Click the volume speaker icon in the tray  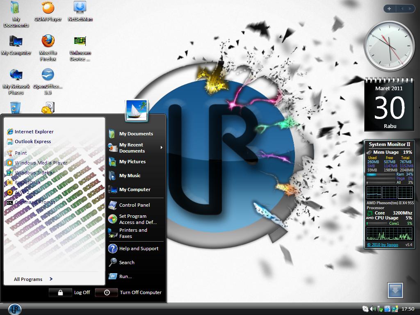372,308
